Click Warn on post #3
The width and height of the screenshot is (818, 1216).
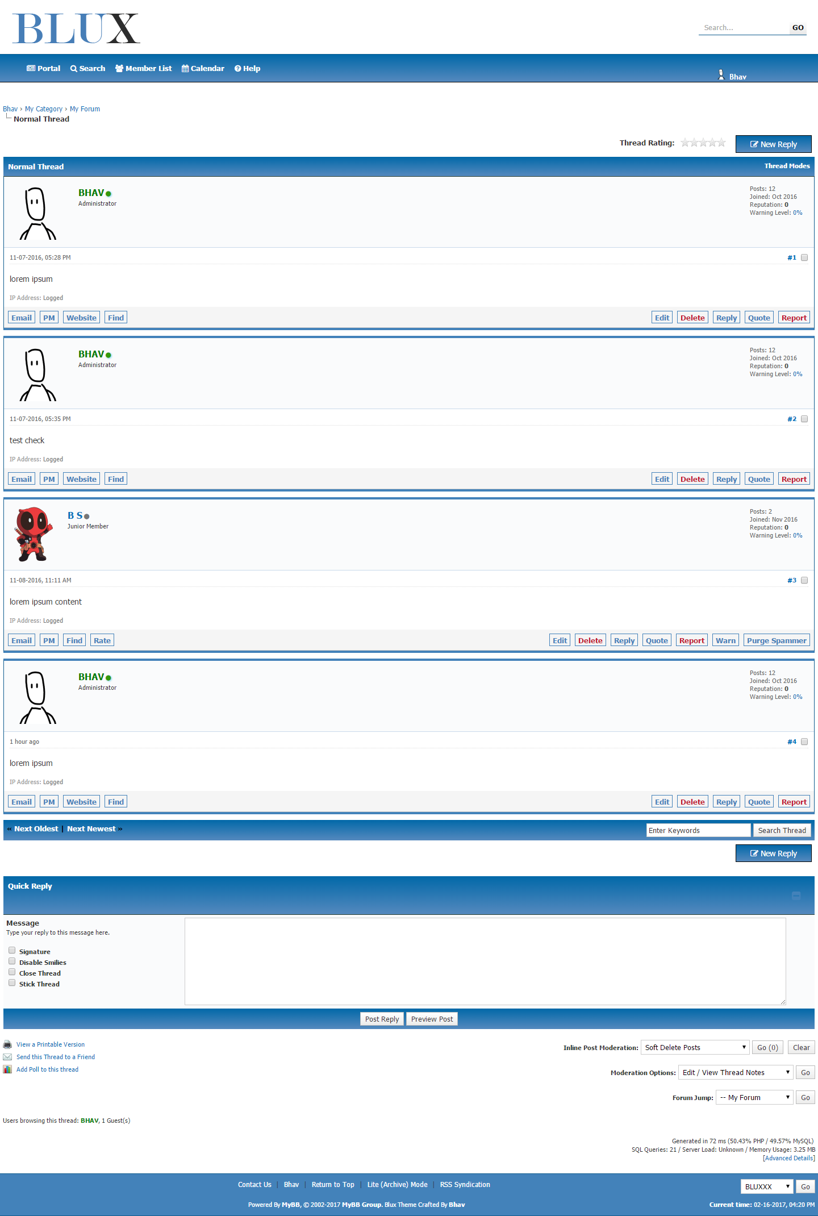coord(725,640)
